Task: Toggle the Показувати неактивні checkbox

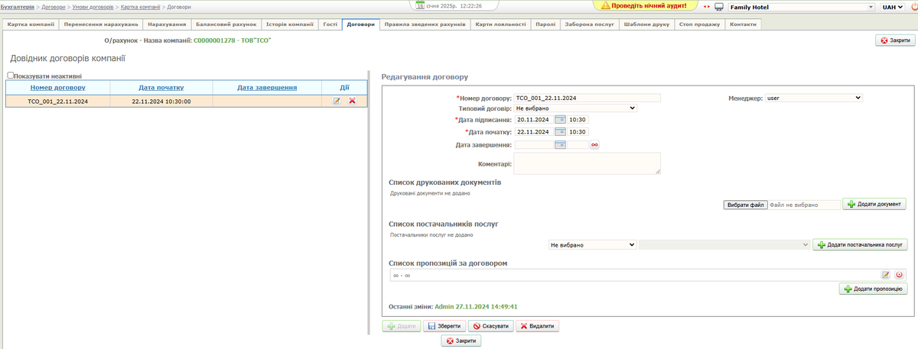Action: pyautogui.click(x=11, y=76)
